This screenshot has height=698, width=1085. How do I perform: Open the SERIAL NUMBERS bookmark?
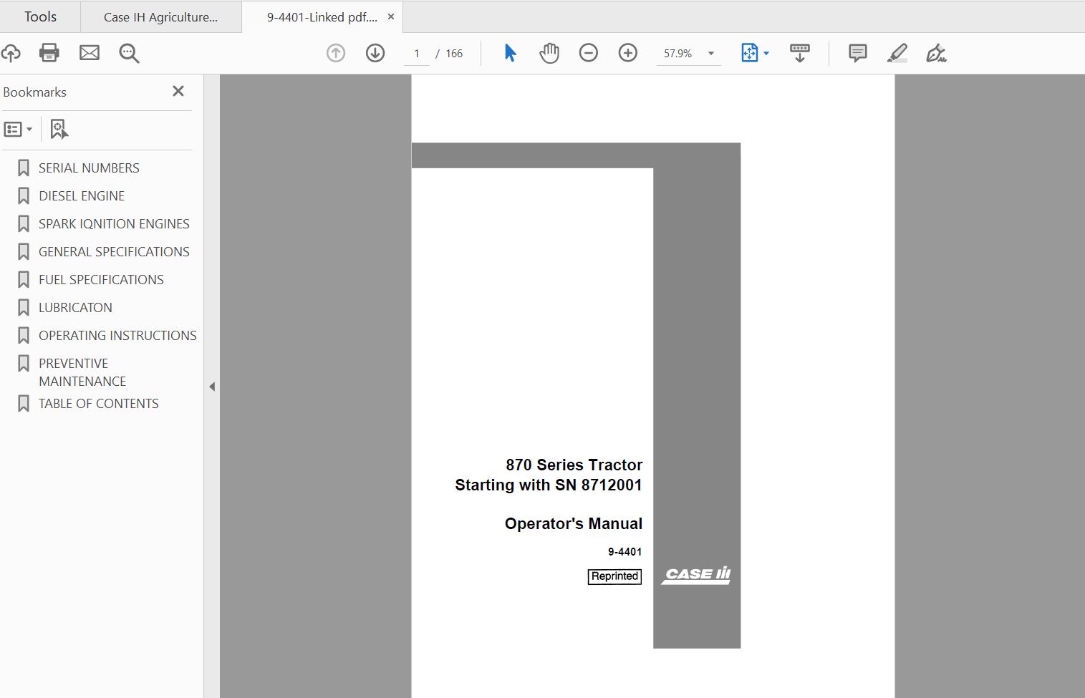89,168
